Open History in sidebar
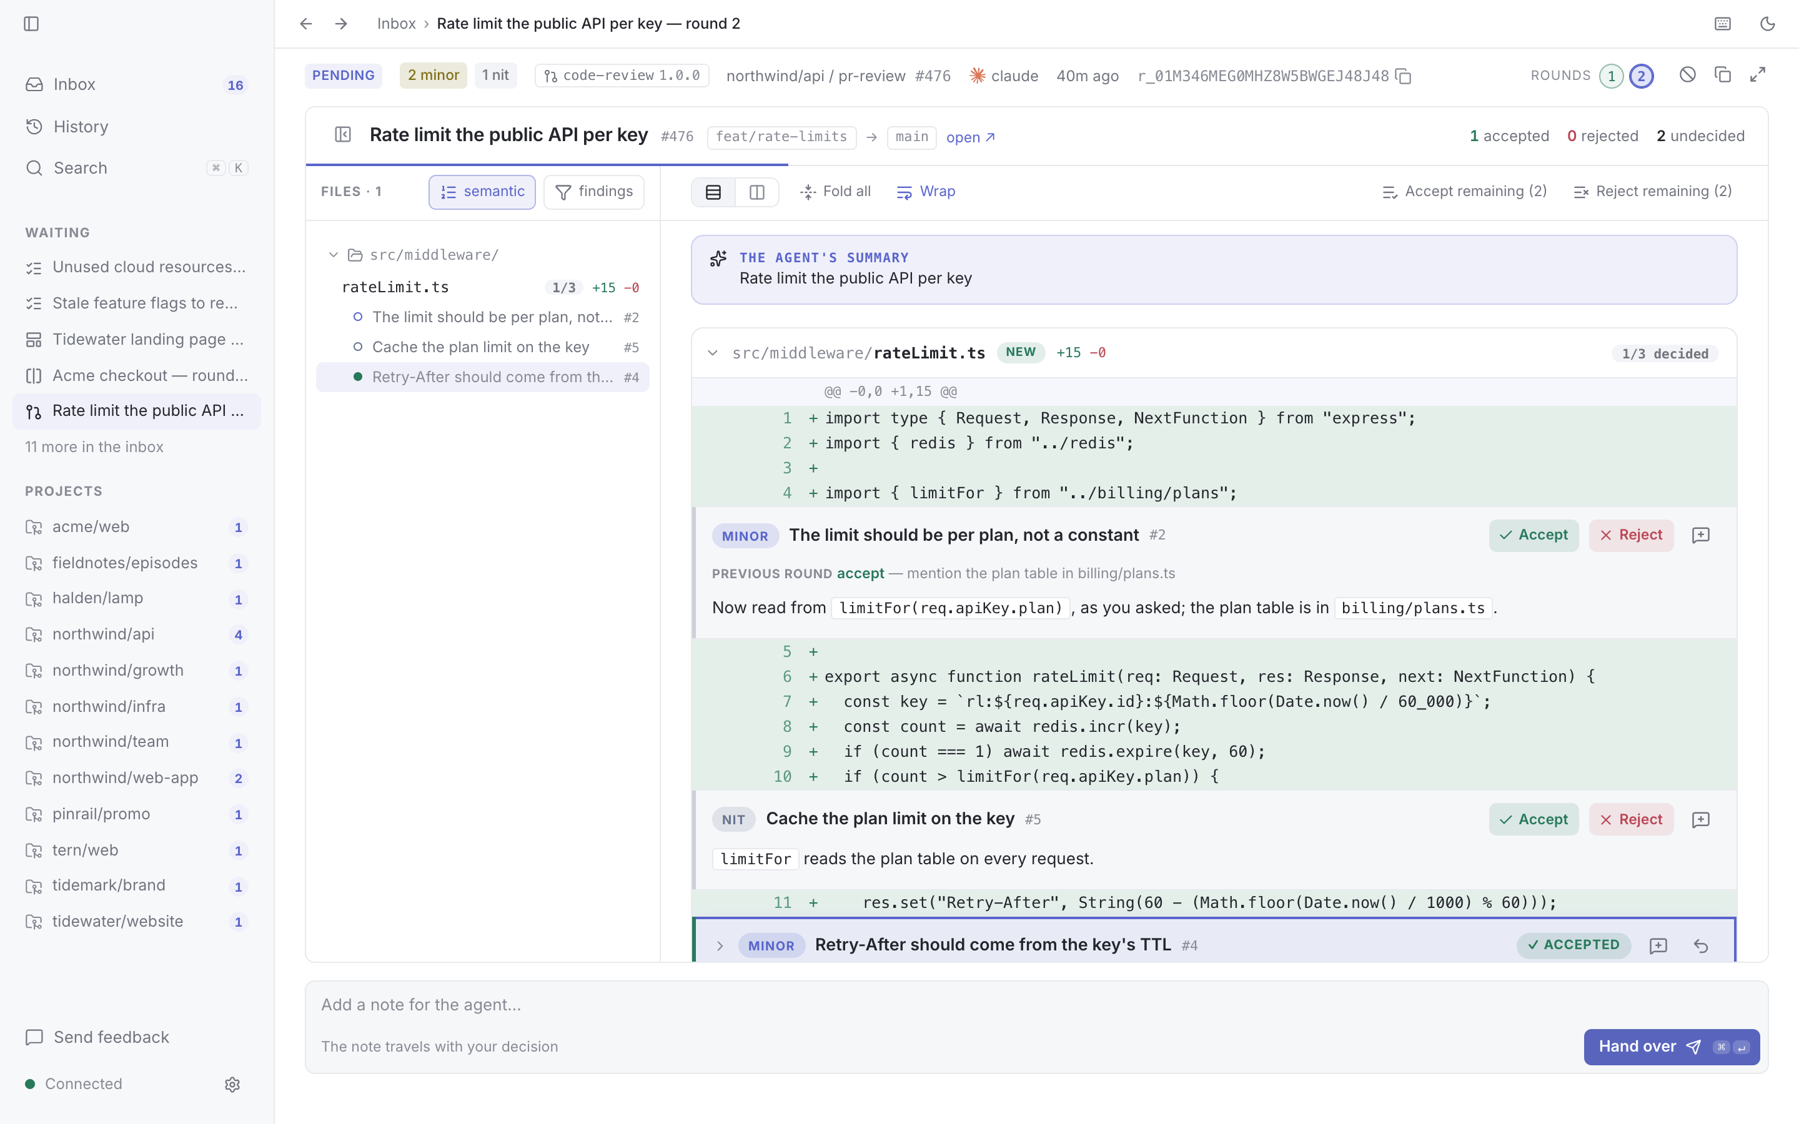 [x=137, y=126]
